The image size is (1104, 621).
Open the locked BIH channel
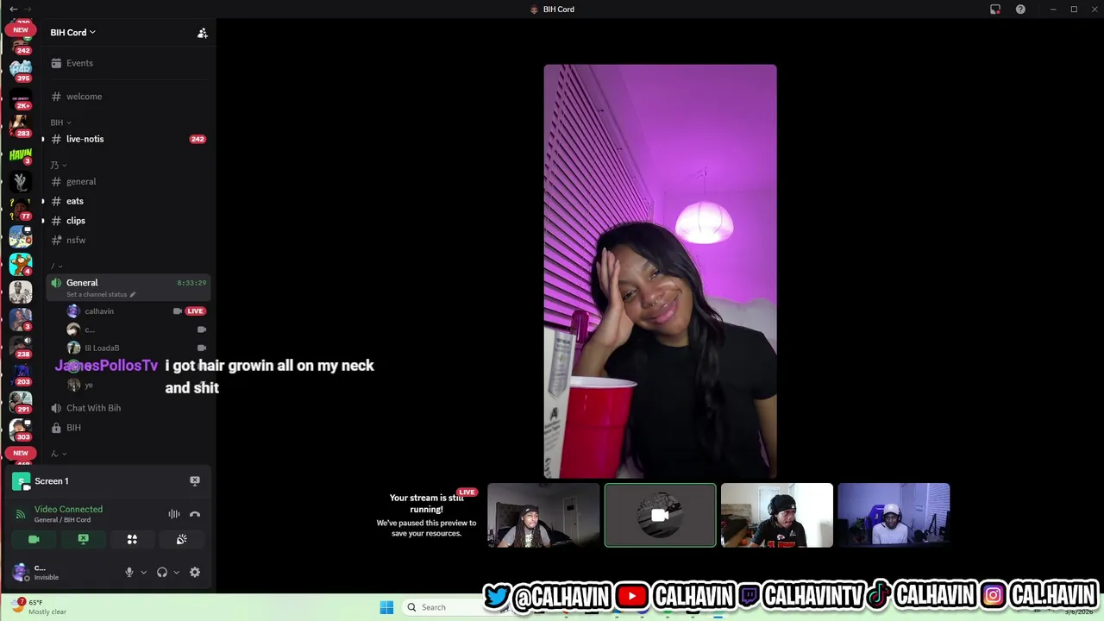128,428
